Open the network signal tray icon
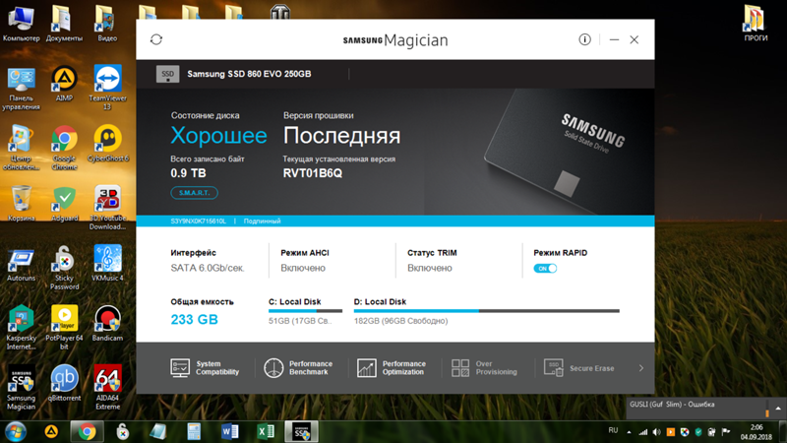 point(643,432)
